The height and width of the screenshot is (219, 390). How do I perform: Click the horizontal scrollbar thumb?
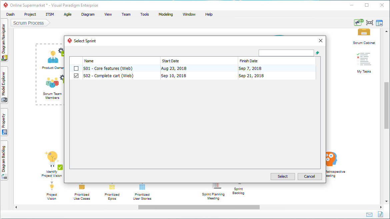(199, 207)
